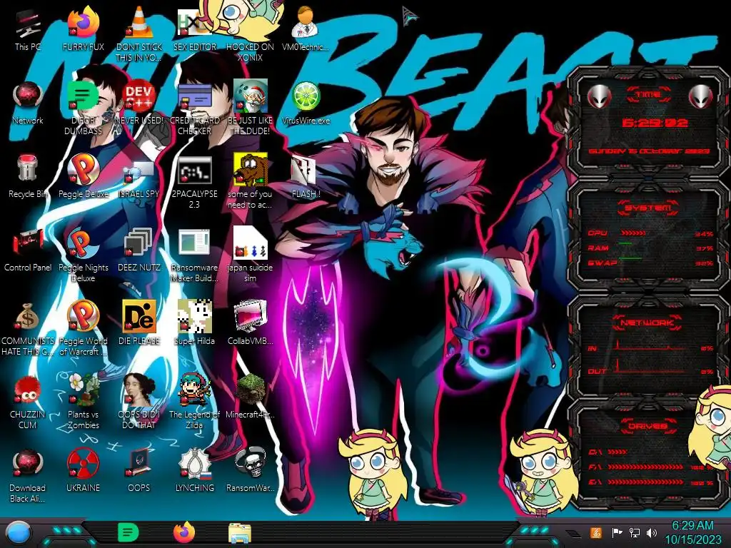Open the Action Center flag tray icon
This screenshot has height=548, width=731.
[617, 532]
